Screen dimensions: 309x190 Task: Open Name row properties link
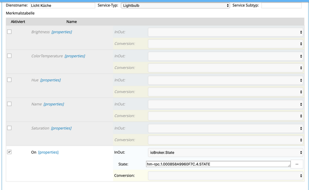click(x=54, y=104)
